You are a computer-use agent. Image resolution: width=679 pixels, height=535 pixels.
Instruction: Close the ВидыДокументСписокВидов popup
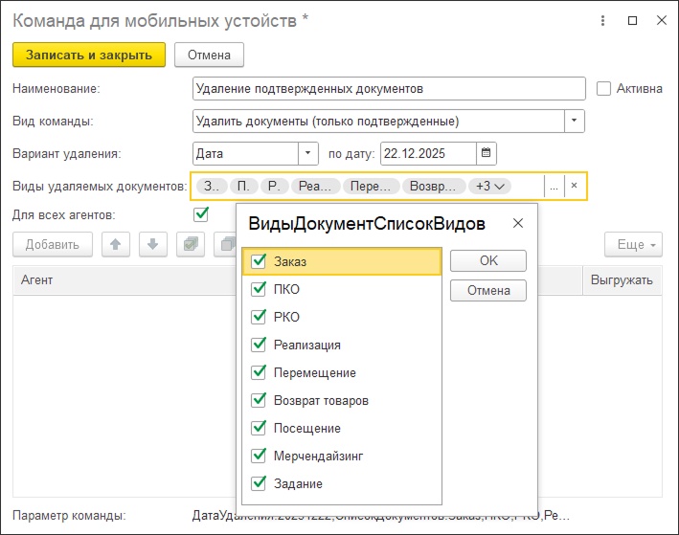518,224
